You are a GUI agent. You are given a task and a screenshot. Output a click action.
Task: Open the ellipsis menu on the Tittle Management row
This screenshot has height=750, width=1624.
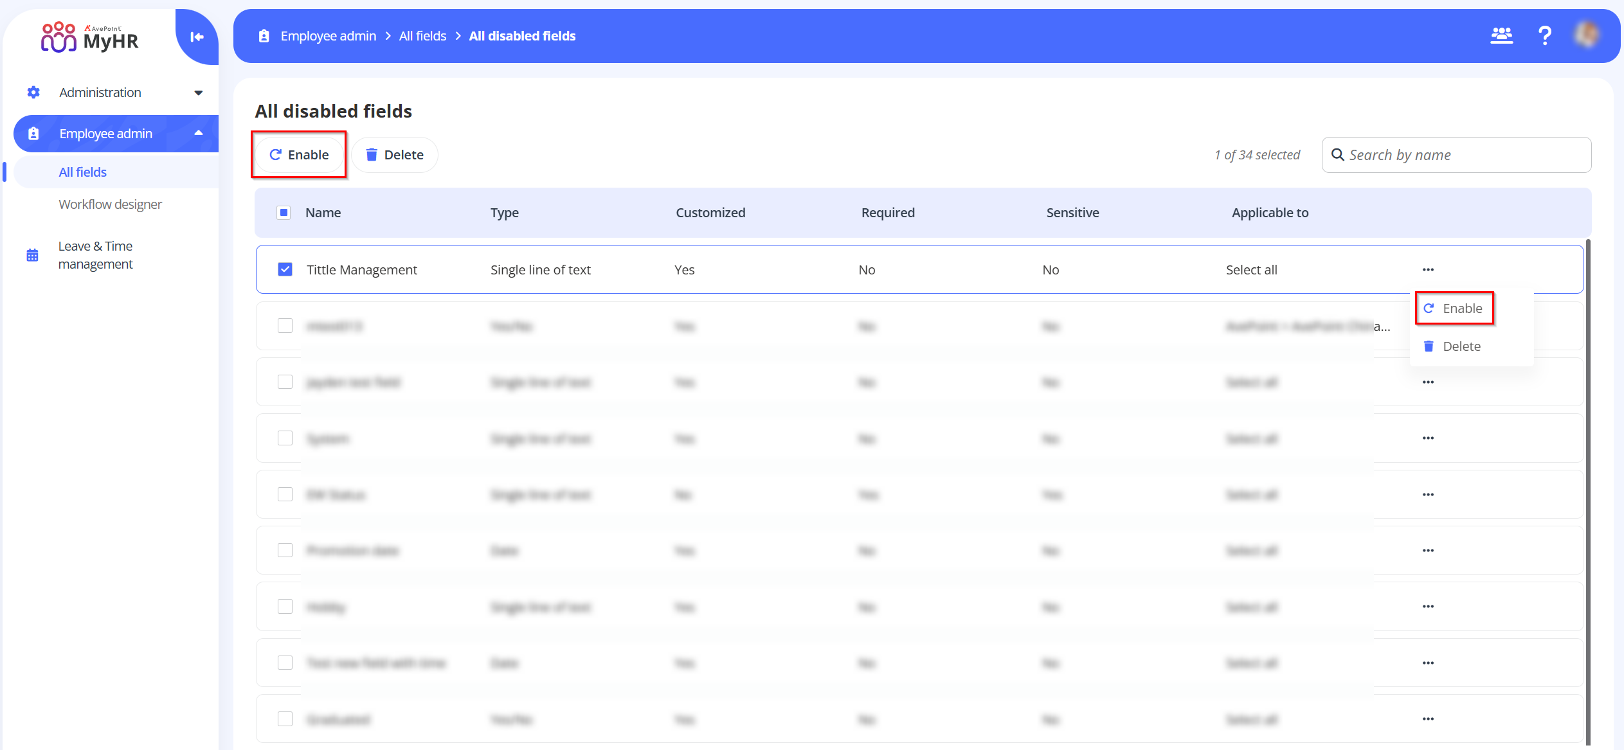tap(1427, 269)
